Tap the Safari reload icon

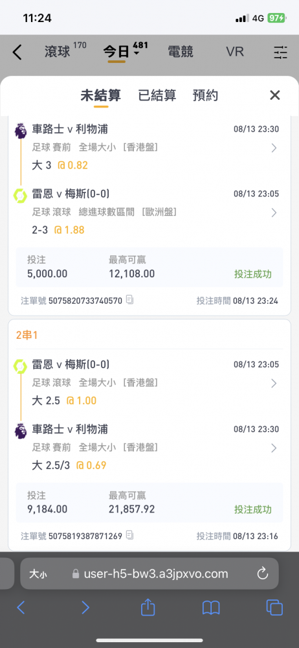263,573
